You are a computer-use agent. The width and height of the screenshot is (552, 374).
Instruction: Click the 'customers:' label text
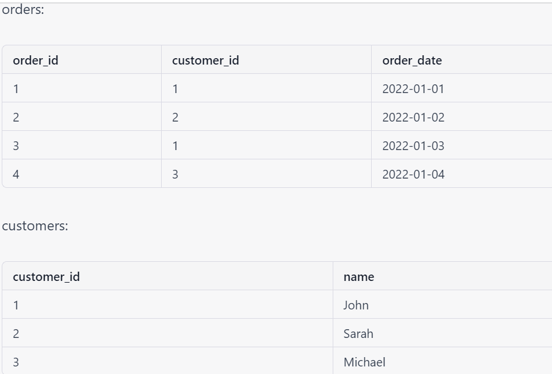(x=35, y=226)
